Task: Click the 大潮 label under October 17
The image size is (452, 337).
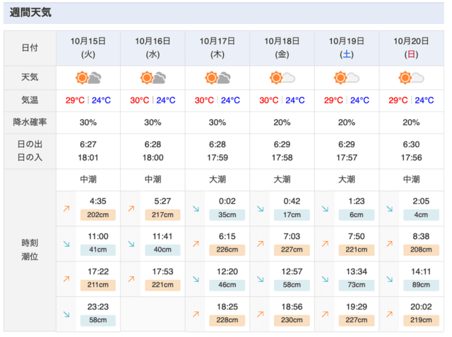Action: pyautogui.click(x=218, y=180)
